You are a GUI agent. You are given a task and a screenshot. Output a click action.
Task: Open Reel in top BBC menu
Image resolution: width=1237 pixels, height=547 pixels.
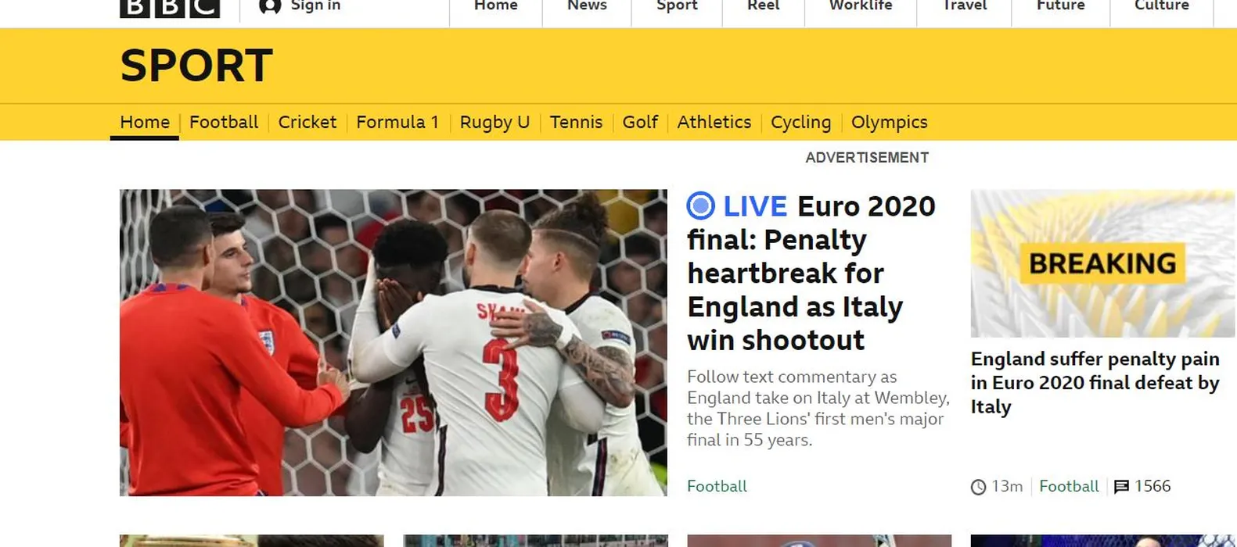click(x=764, y=6)
